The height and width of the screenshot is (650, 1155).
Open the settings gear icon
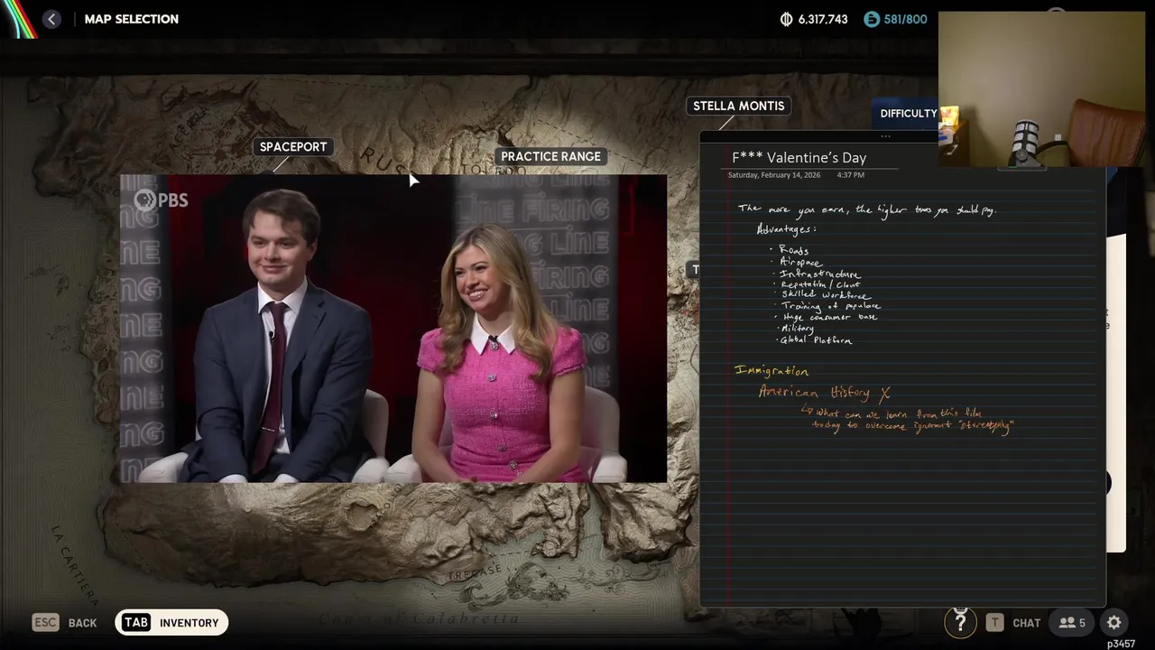coord(1114,622)
